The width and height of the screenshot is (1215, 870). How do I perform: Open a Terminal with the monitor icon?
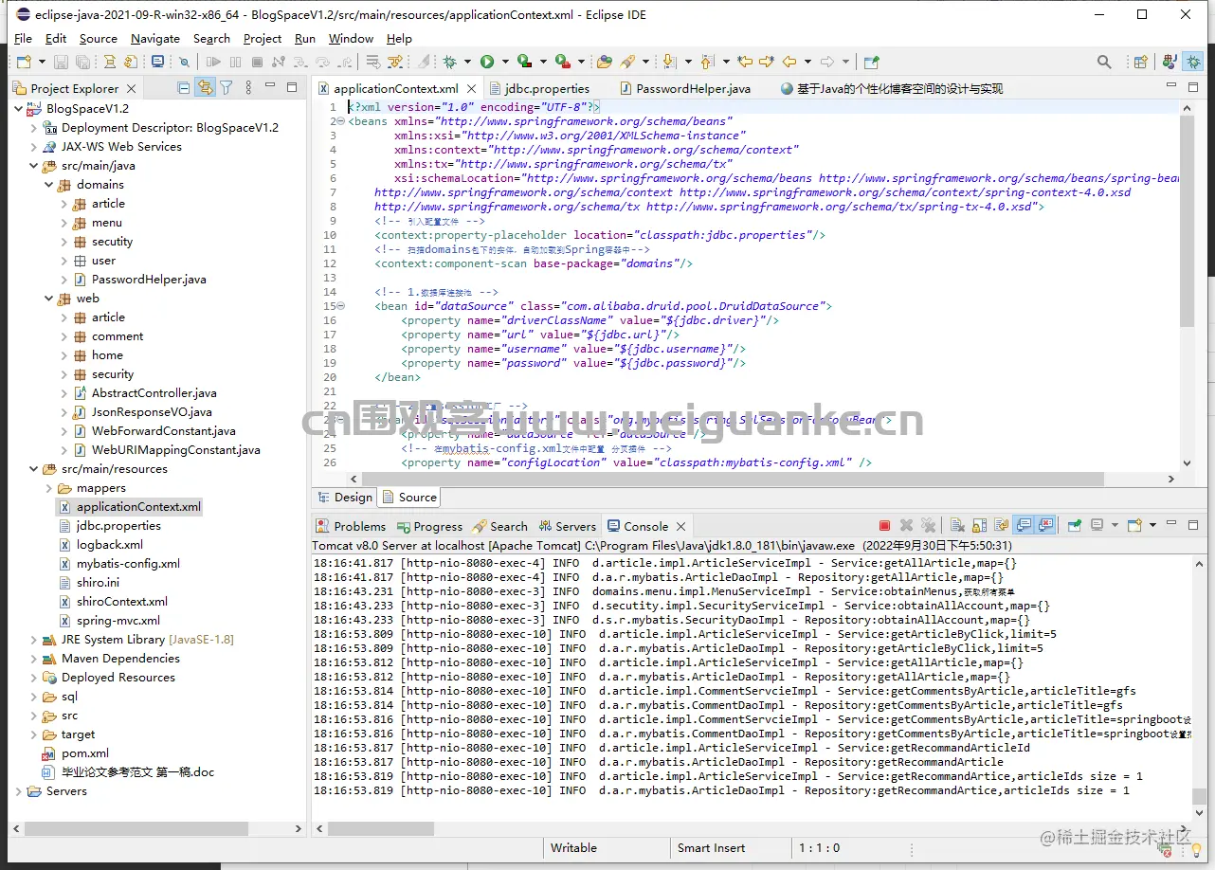click(157, 63)
